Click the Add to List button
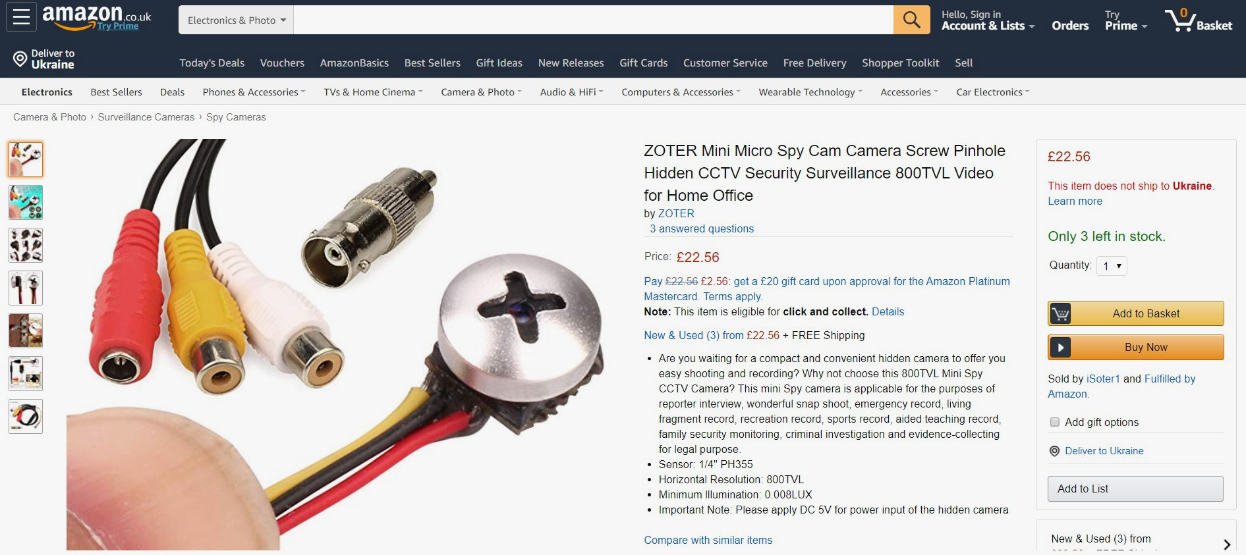Screen dimensions: 1246x555 coord(1135,489)
